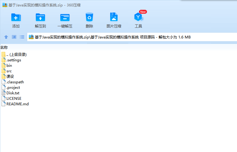Select the Disk.txt file
This screenshot has width=237, height=152.
click(x=10, y=93)
